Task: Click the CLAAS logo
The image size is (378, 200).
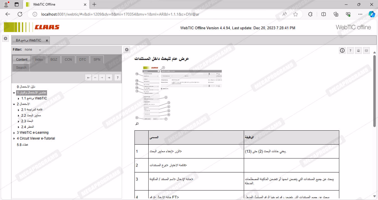Action: [32, 27]
